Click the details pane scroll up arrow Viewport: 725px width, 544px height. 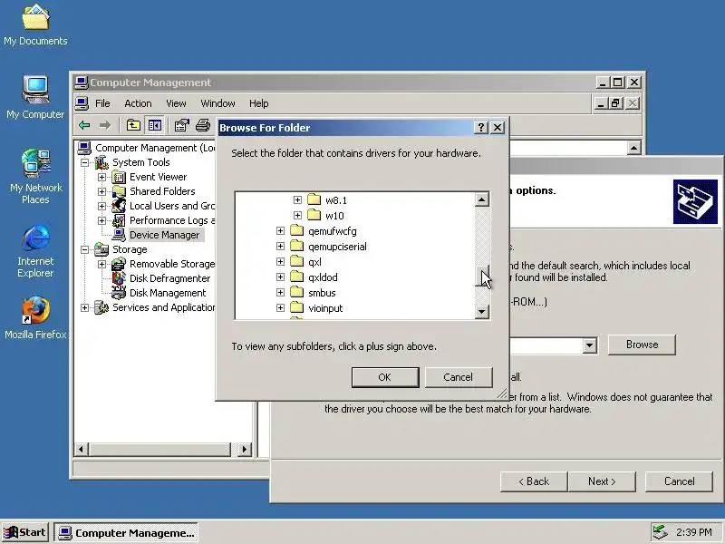(x=633, y=148)
